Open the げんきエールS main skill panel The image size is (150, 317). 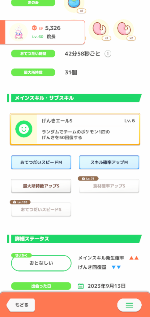pyautogui.click(x=75, y=129)
